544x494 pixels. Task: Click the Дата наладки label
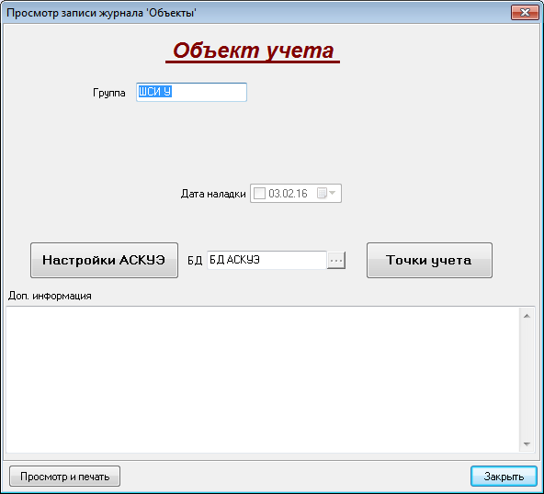tap(213, 194)
